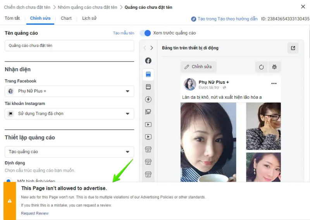The height and width of the screenshot is (220, 310).
Task: Open the three-dot menu on ad post
Action: [x=274, y=84]
